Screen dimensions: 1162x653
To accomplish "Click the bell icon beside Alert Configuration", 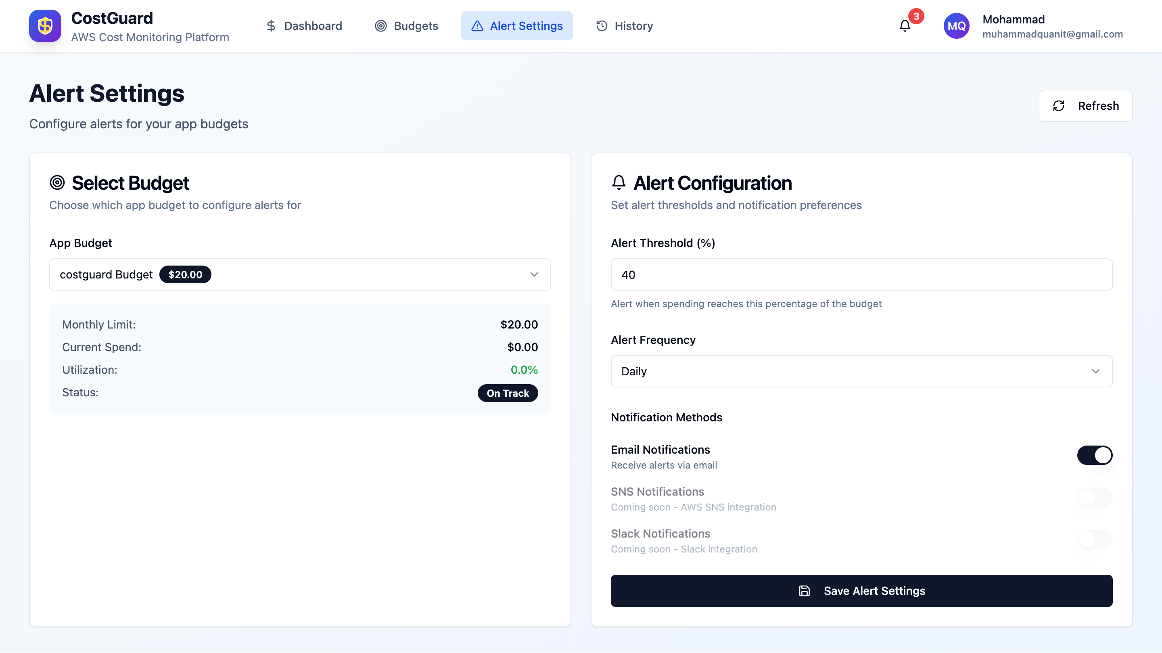I will [619, 182].
